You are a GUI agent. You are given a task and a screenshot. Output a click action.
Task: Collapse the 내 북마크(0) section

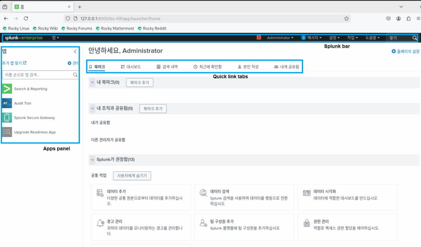coord(93,82)
